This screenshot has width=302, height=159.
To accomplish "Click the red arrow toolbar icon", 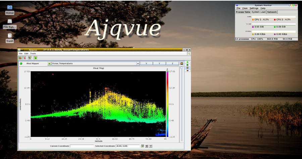I will tap(24, 58).
